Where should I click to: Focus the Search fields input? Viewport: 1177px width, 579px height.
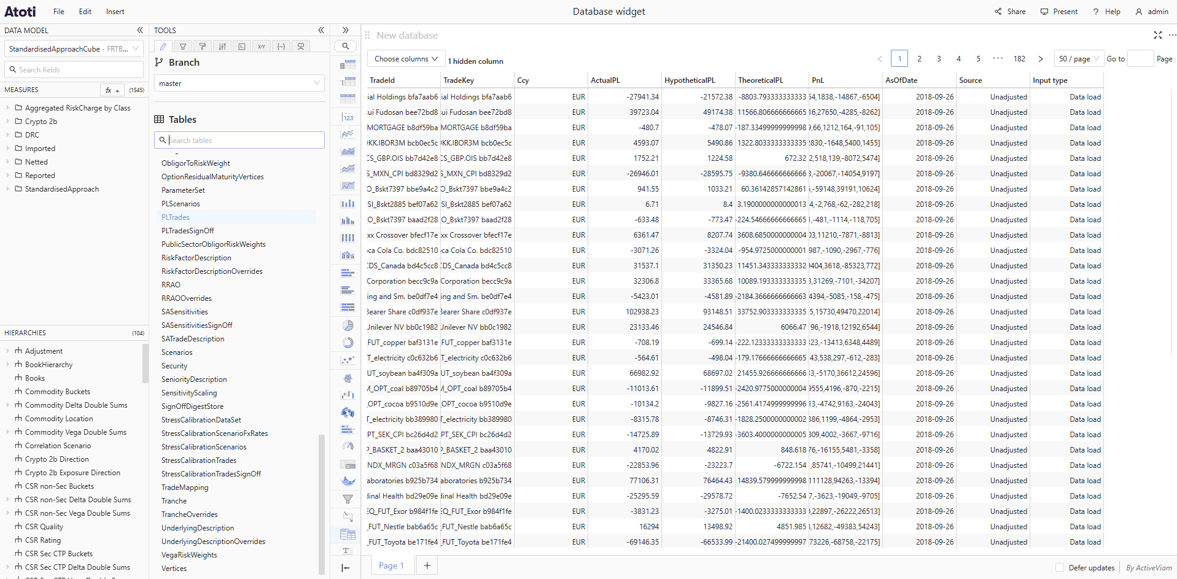click(74, 69)
